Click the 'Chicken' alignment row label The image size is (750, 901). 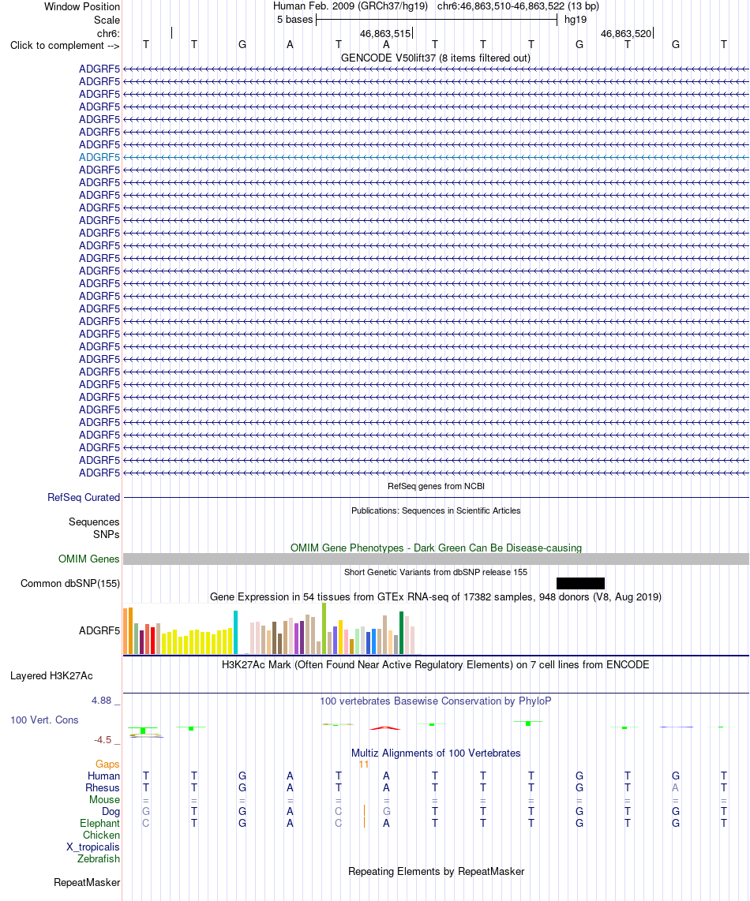click(x=101, y=836)
